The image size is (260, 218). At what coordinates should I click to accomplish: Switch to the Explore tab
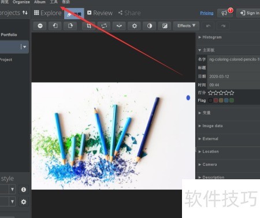tap(47, 13)
